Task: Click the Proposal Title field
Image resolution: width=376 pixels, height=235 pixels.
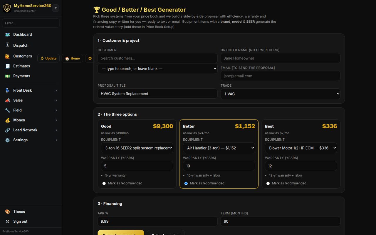Action: 157,94
